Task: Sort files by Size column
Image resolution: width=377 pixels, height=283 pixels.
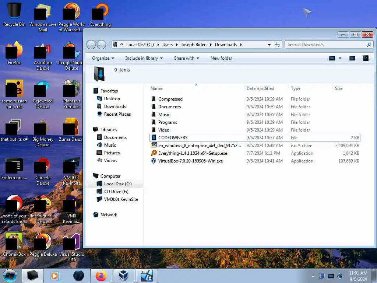Action: pos(339,88)
